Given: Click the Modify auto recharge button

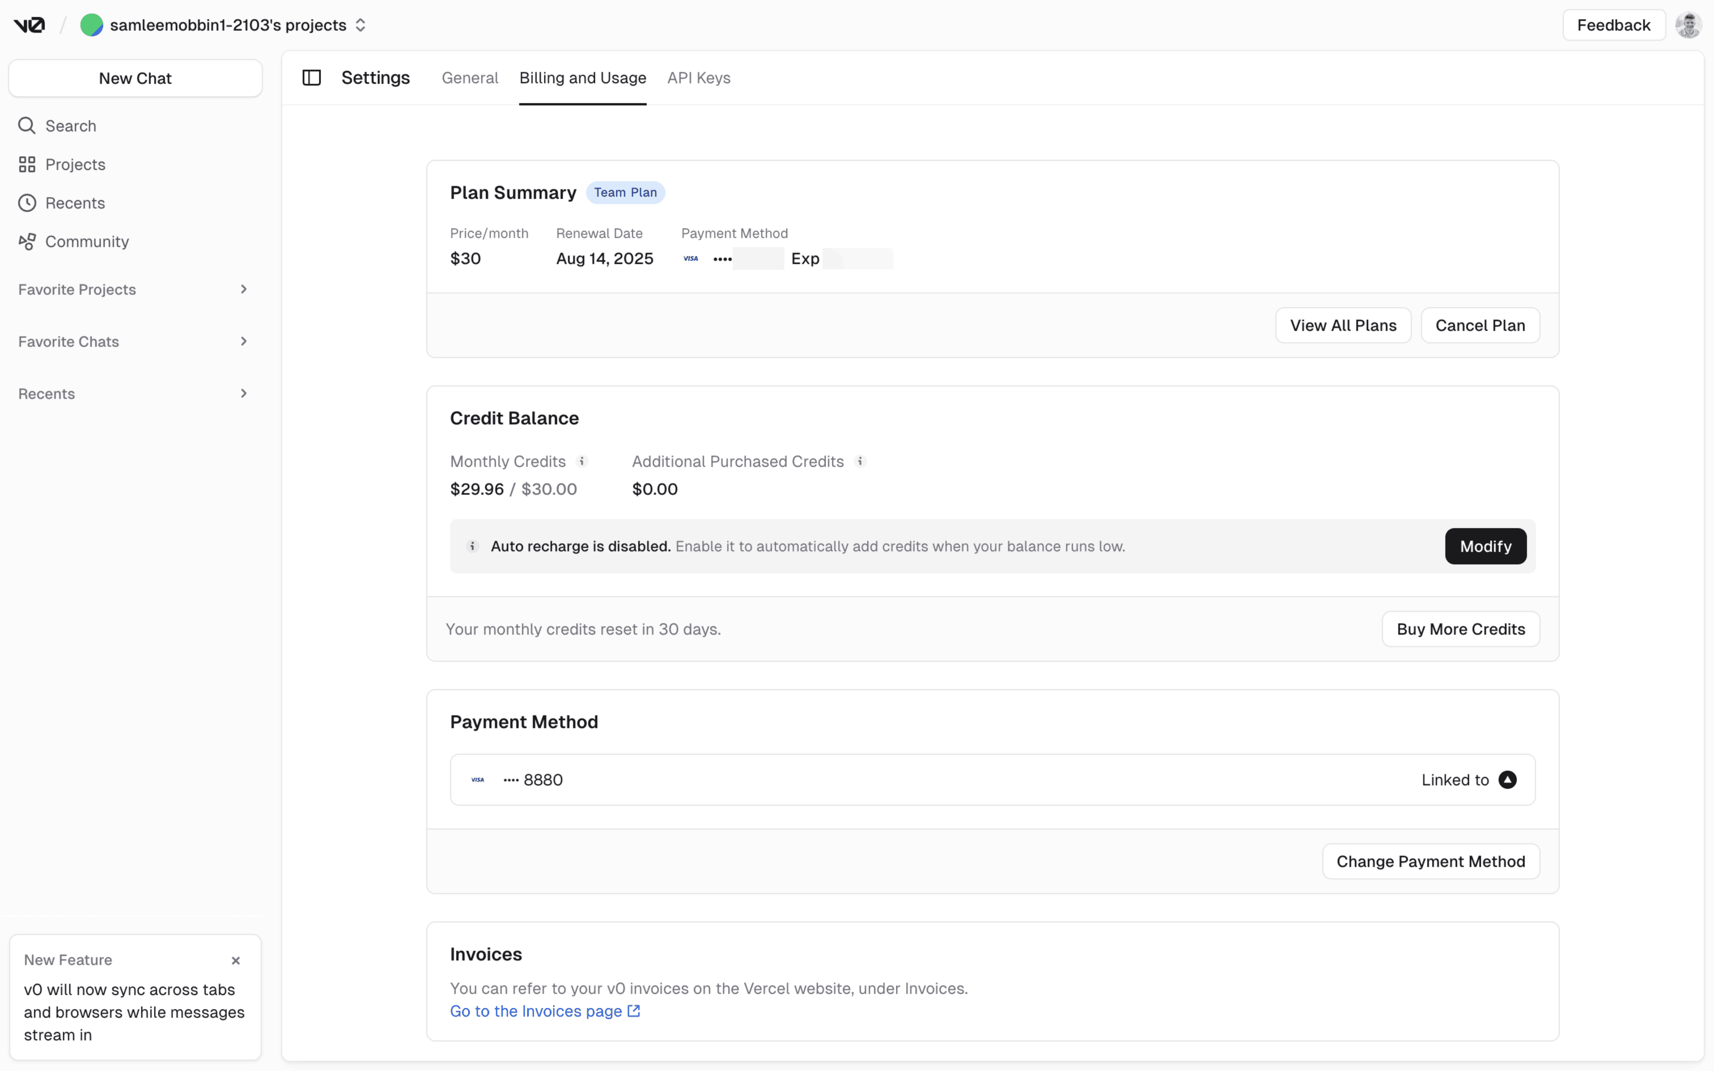Looking at the screenshot, I should tap(1485, 546).
